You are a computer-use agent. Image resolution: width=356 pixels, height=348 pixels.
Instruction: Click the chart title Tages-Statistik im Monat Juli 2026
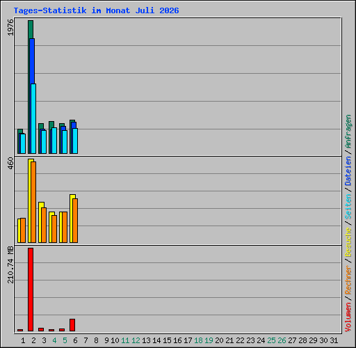pos(96,10)
